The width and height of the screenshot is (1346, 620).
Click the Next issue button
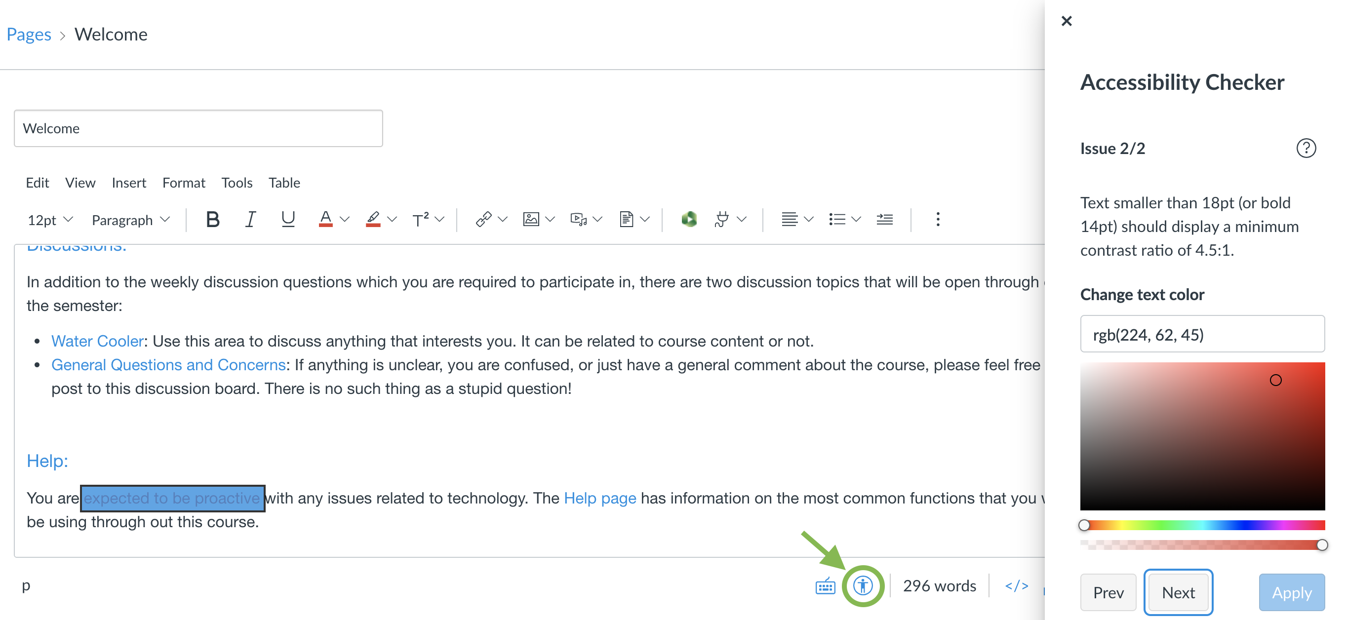point(1178,592)
